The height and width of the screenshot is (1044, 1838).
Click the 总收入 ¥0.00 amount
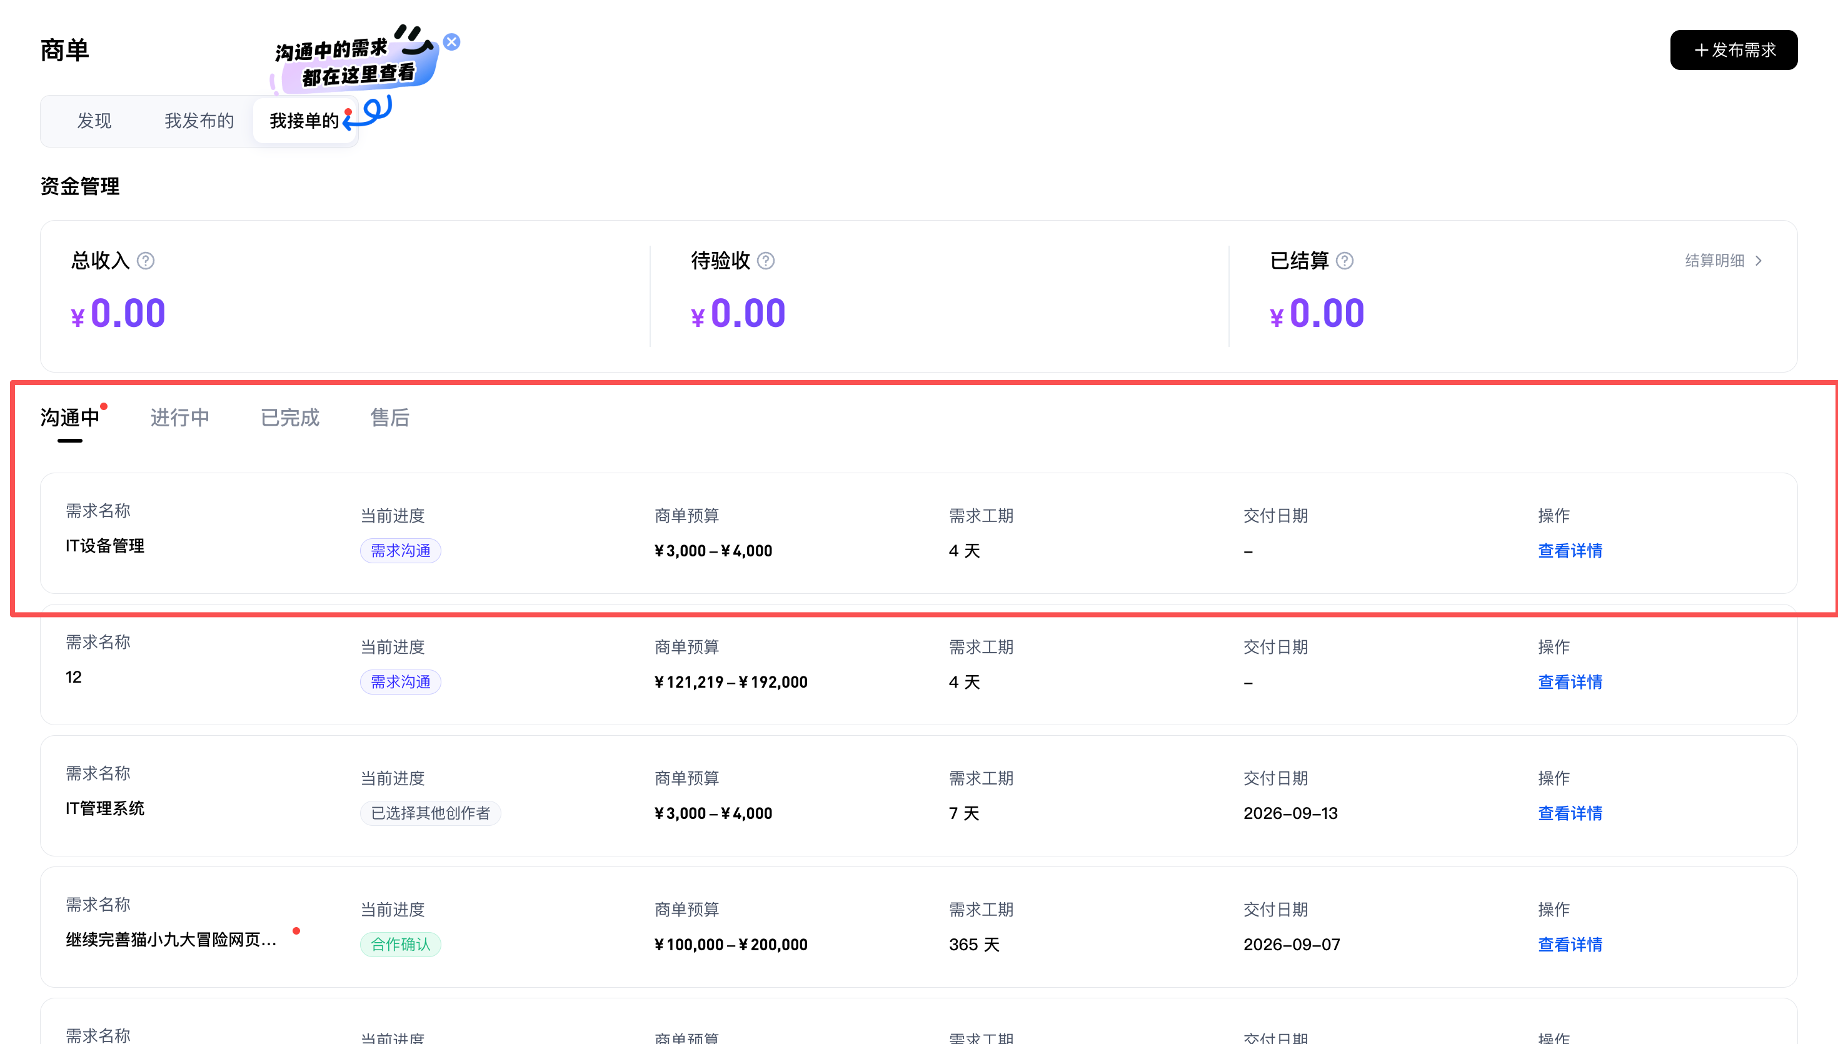coord(118,314)
